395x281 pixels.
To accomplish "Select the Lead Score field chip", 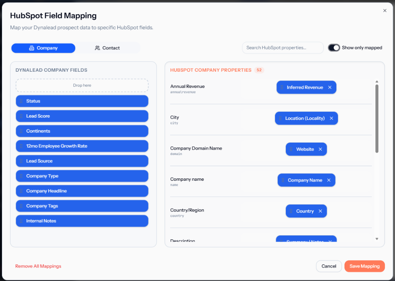I will [82, 116].
